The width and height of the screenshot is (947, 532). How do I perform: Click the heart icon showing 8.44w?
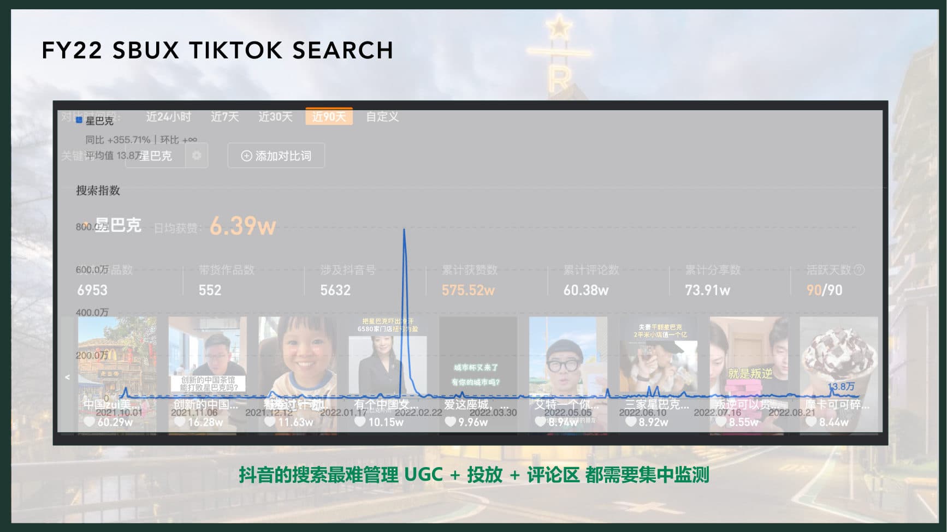(x=811, y=422)
